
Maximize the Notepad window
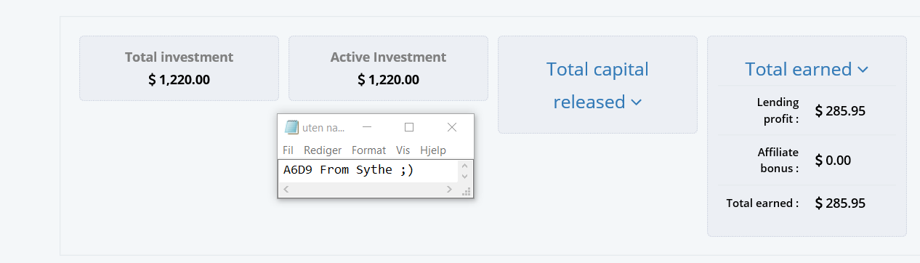(409, 127)
